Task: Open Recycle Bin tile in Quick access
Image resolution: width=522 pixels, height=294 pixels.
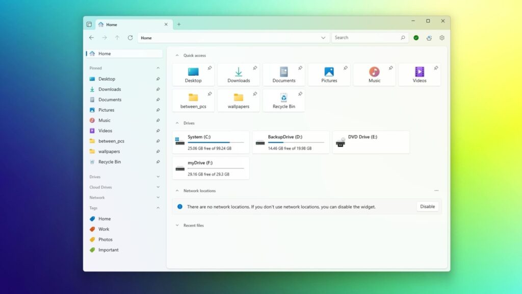Action: click(x=283, y=101)
